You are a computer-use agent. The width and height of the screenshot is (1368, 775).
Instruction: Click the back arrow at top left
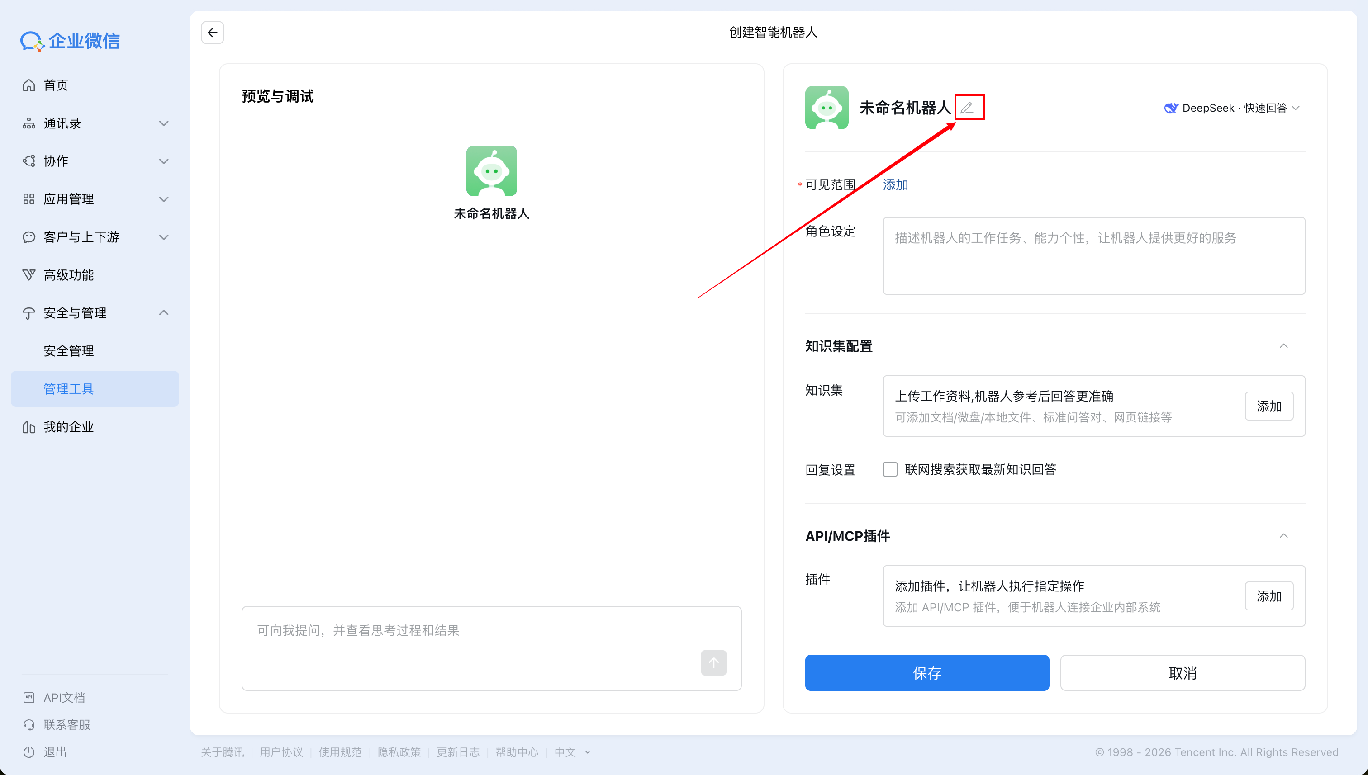click(212, 33)
